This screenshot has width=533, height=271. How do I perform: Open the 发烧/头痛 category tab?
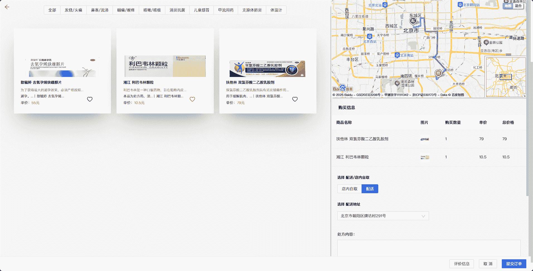(x=73, y=10)
